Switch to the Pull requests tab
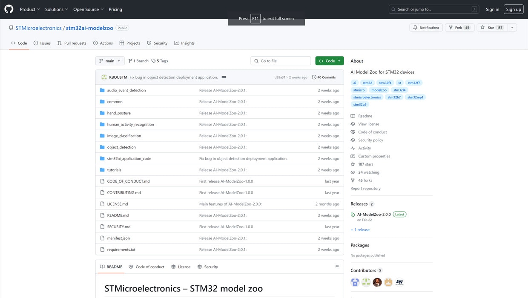The image size is (528, 298). 72,43
